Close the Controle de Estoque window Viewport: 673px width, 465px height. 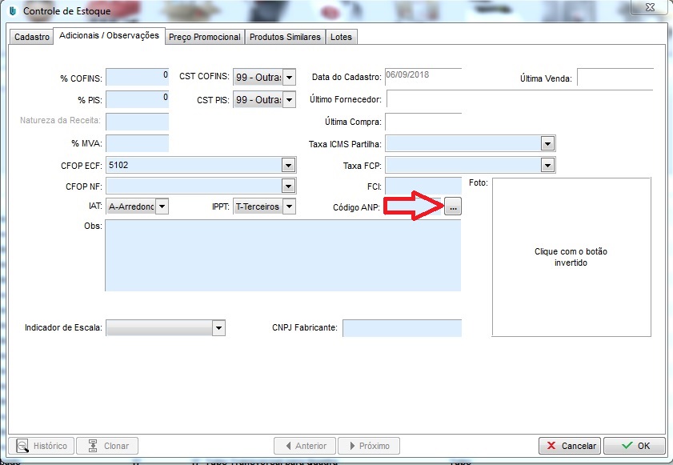[x=651, y=9]
